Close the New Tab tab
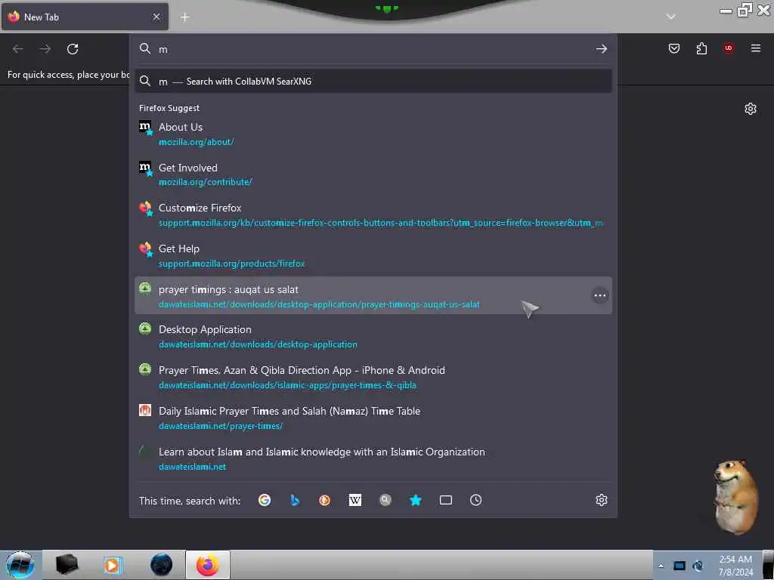The height and width of the screenshot is (580, 774). point(156,17)
